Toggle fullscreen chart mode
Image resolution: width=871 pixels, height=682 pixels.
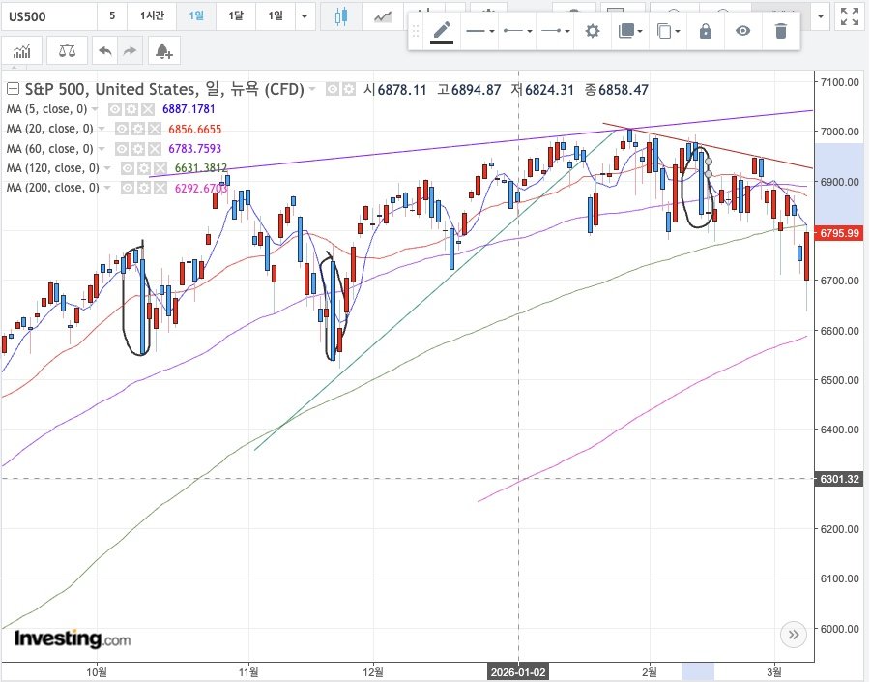point(850,16)
